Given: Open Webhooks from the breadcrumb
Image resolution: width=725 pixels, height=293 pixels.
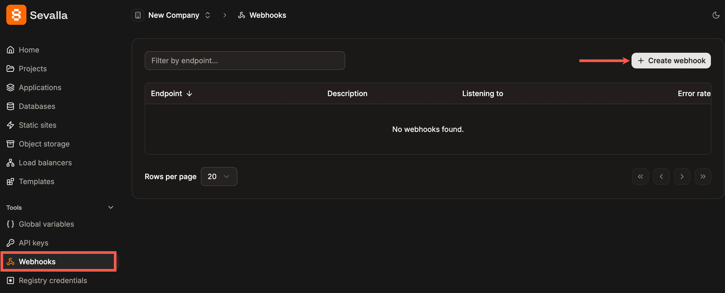Looking at the screenshot, I should [x=267, y=15].
